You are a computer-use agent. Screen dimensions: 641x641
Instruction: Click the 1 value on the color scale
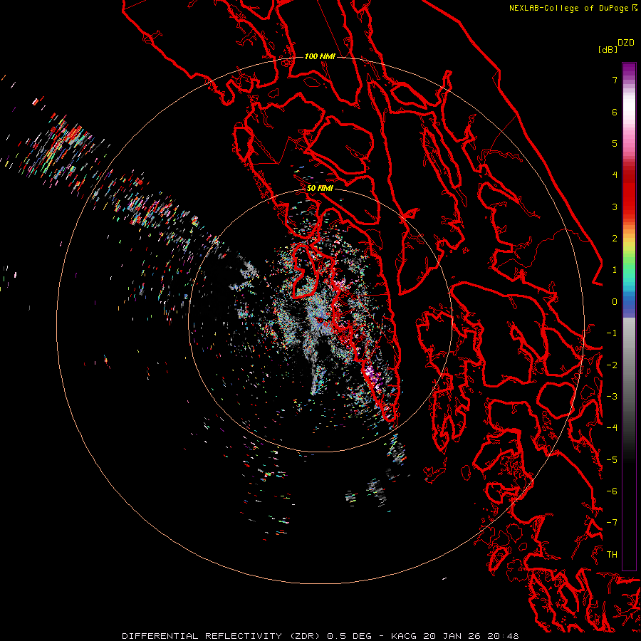coord(615,270)
